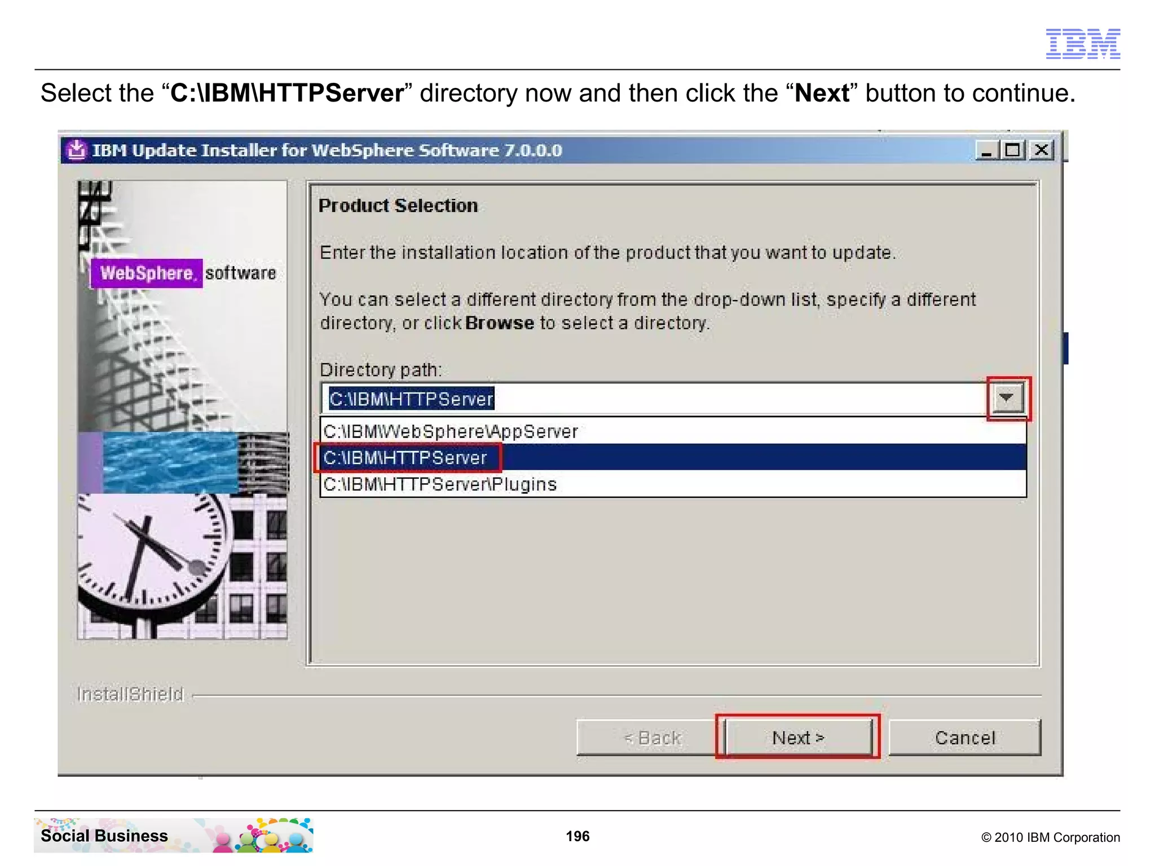The image size is (1155, 866).
Task: Close the Update Installer window
Action: click(1041, 151)
